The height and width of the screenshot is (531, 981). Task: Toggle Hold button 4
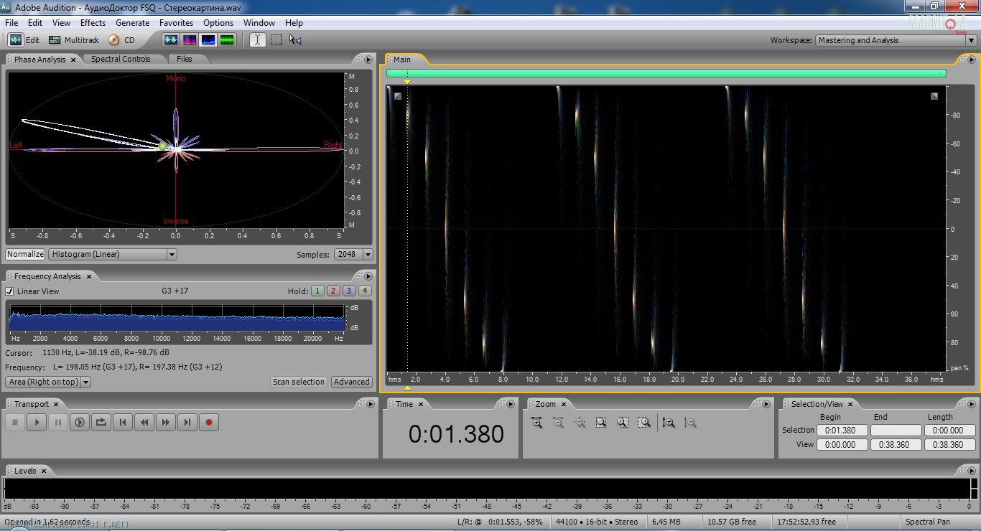pos(365,291)
